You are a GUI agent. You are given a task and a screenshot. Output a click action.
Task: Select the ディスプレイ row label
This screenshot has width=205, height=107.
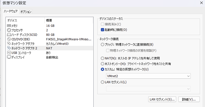18,57
